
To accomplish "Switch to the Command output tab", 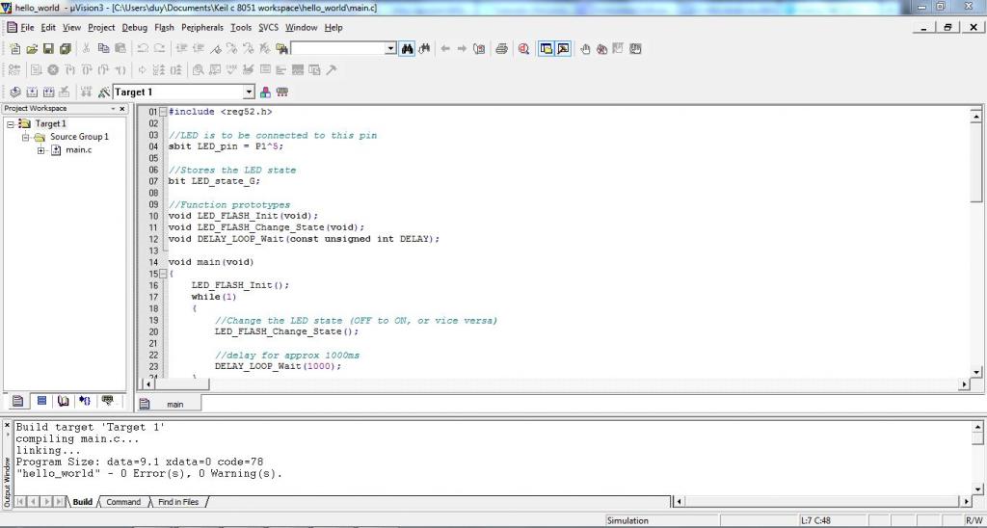I will pos(123,502).
